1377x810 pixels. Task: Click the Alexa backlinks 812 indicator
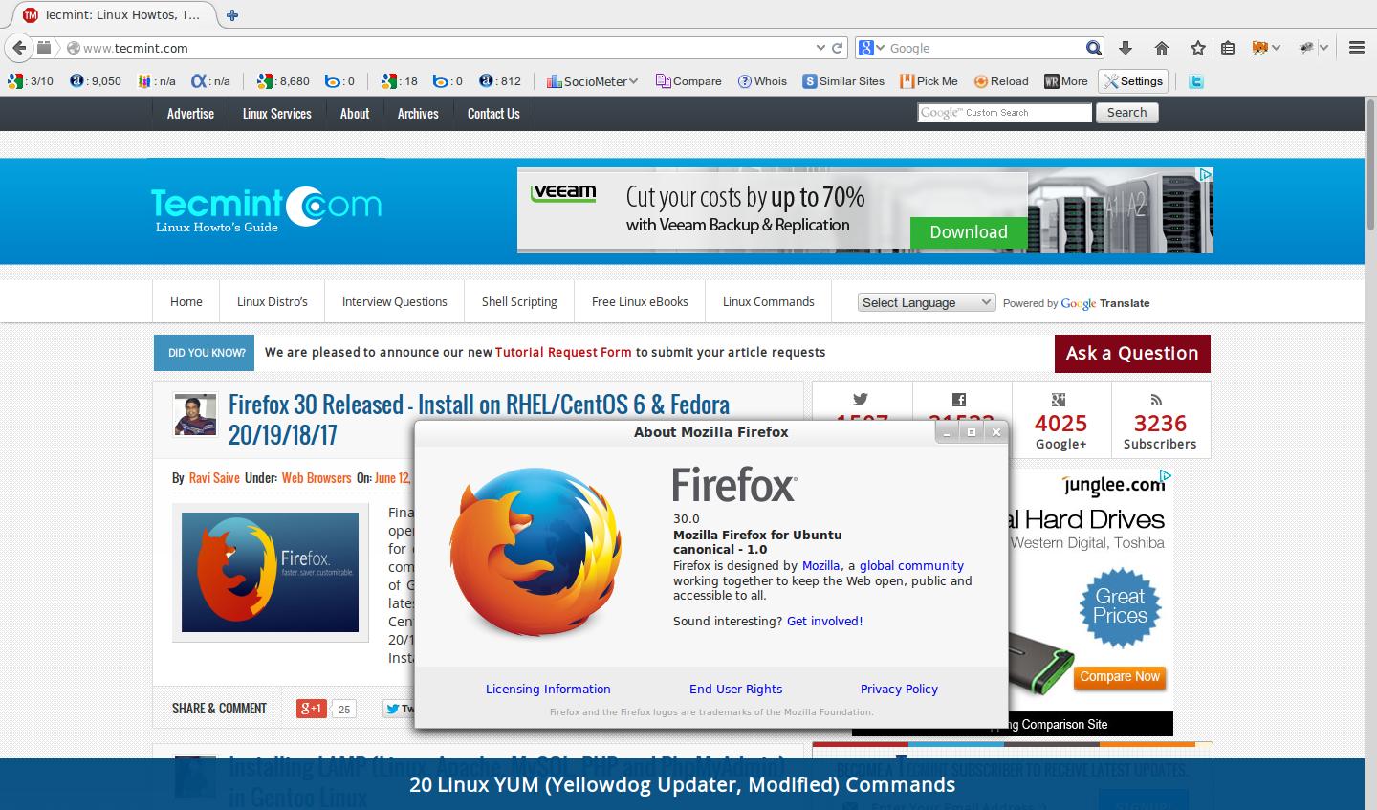pyautogui.click(x=500, y=81)
